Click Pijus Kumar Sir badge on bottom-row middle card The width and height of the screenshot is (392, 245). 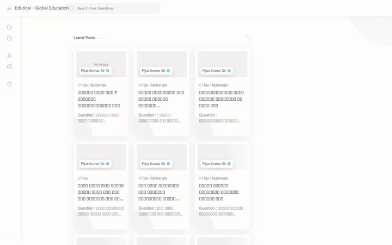click(156, 164)
